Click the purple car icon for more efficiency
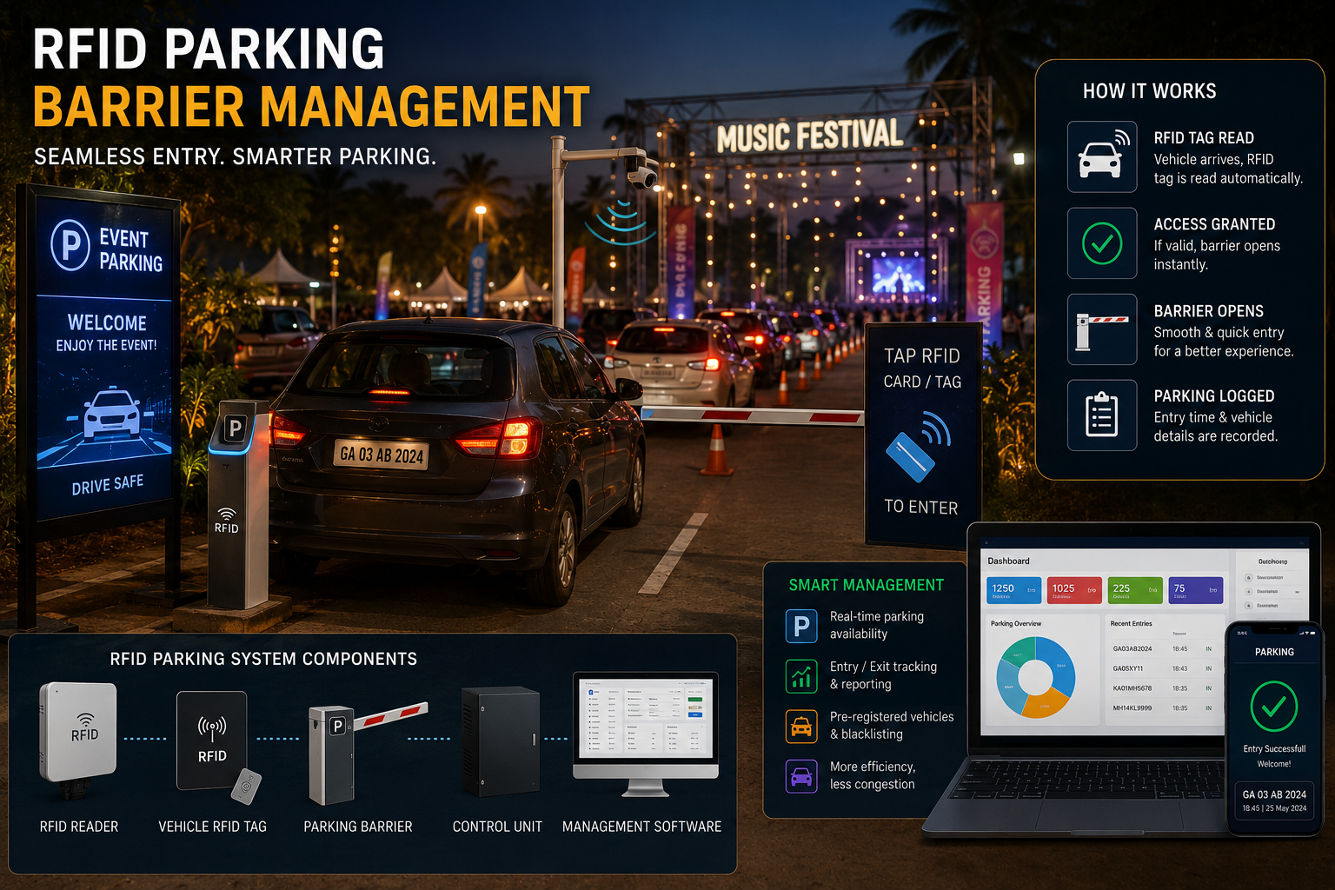 pyautogui.click(x=801, y=776)
